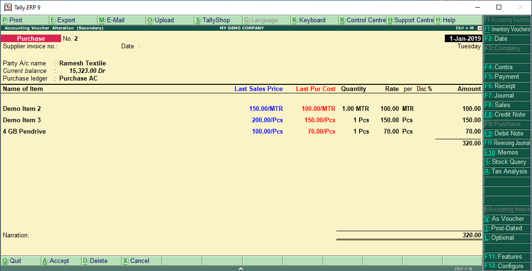Open F11 Features
532x271 pixels.
[x=507, y=257]
